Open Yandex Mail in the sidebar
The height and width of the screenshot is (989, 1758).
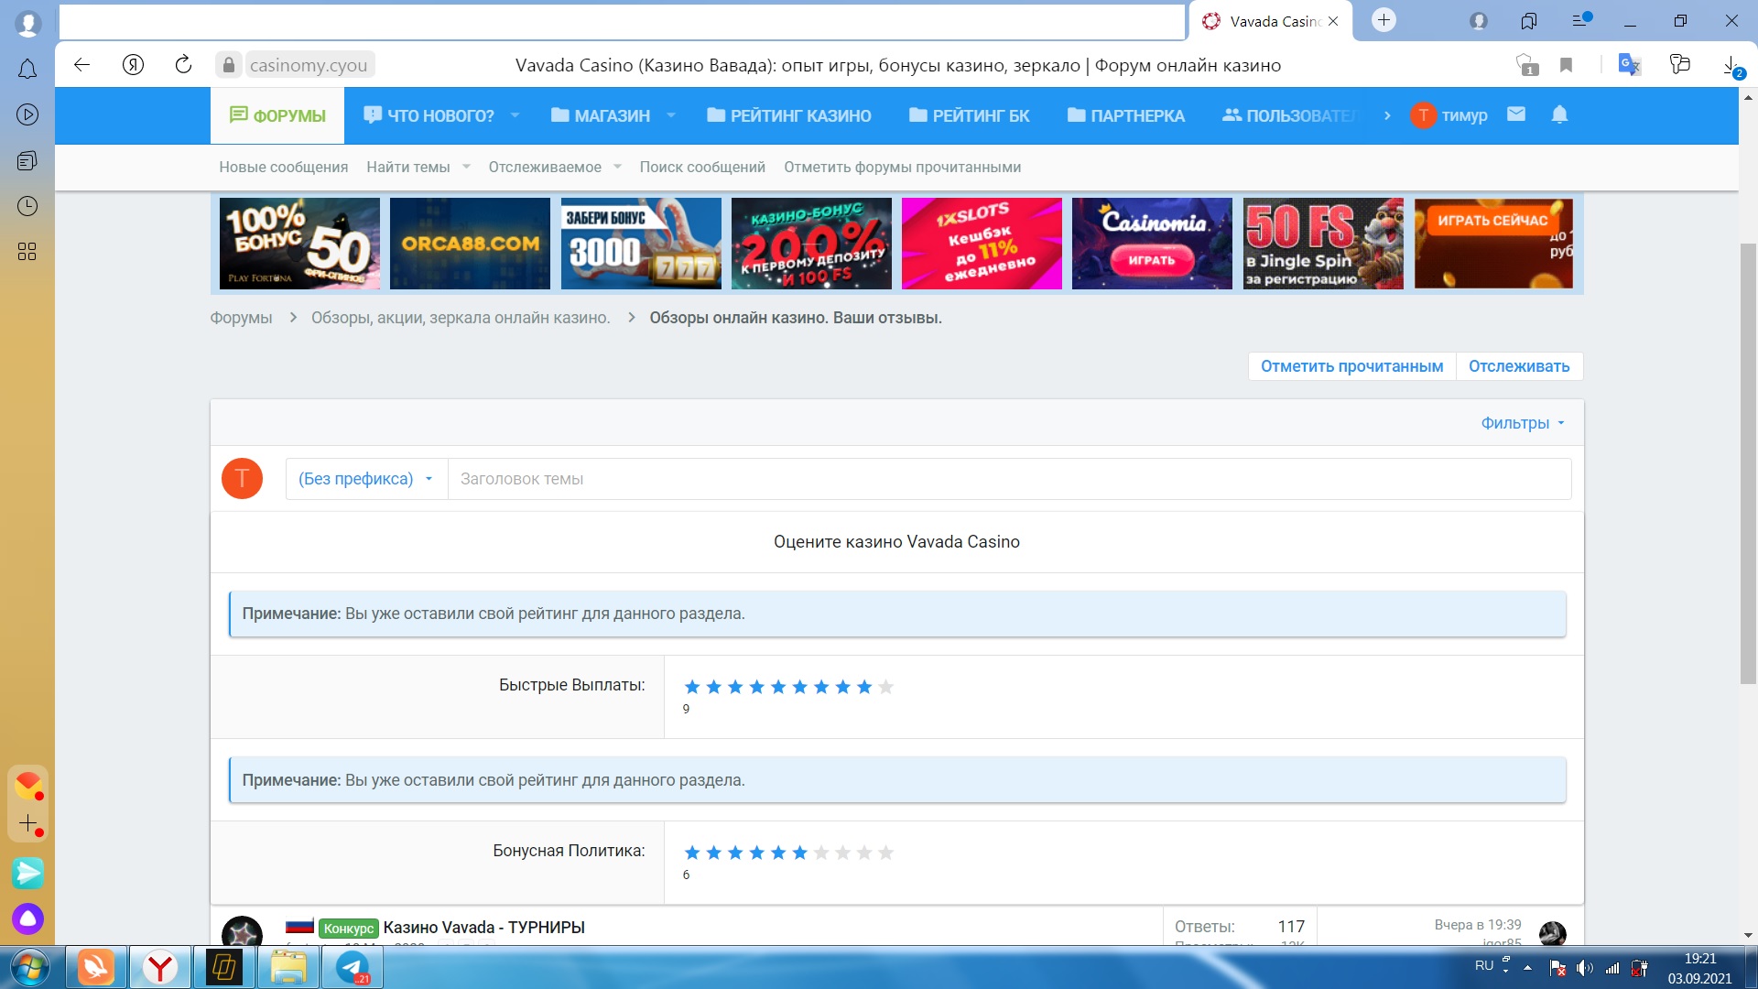pos(28,786)
